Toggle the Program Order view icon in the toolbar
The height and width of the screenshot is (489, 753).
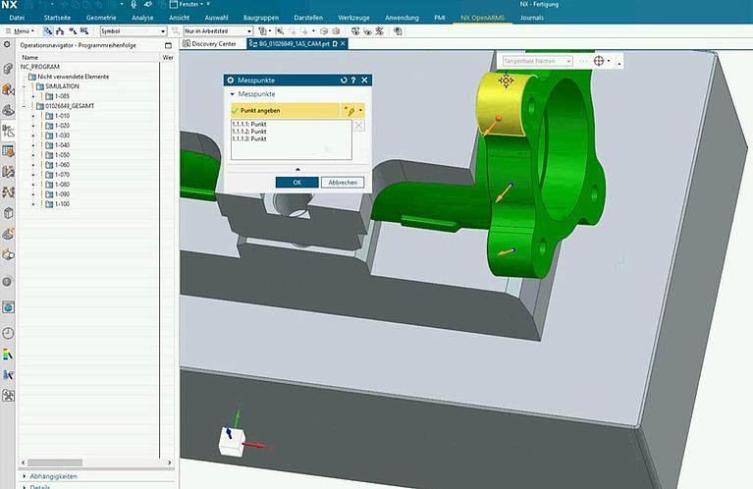(48, 31)
